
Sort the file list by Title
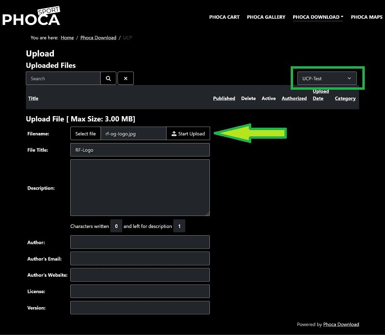33,98
